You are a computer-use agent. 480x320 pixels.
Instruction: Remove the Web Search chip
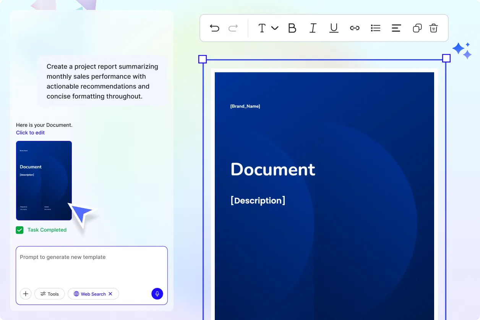point(110,294)
